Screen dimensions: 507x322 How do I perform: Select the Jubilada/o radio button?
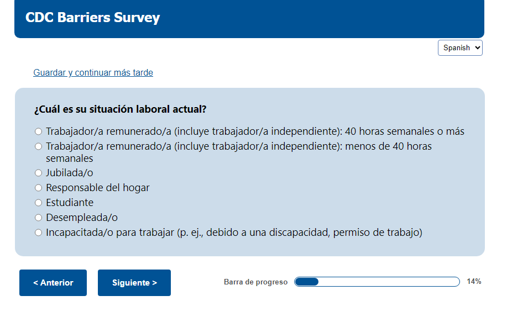click(38, 173)
